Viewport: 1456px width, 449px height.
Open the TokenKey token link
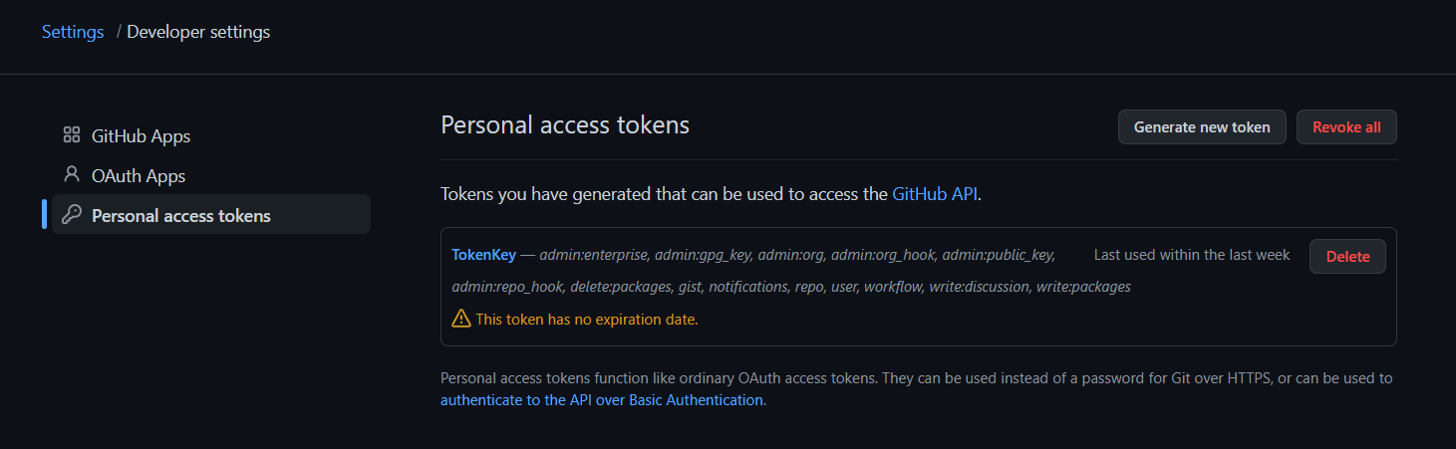[x=483, y=255]
